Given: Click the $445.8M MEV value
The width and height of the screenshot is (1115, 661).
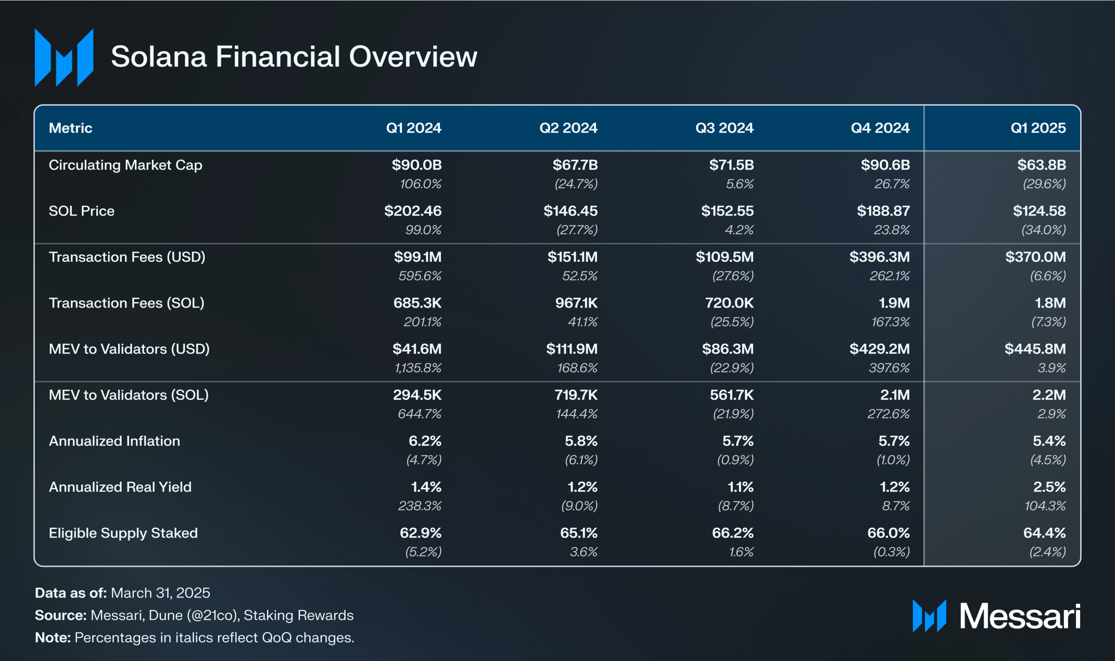Looking at the screenshot, I should (x=1035, y=349).
